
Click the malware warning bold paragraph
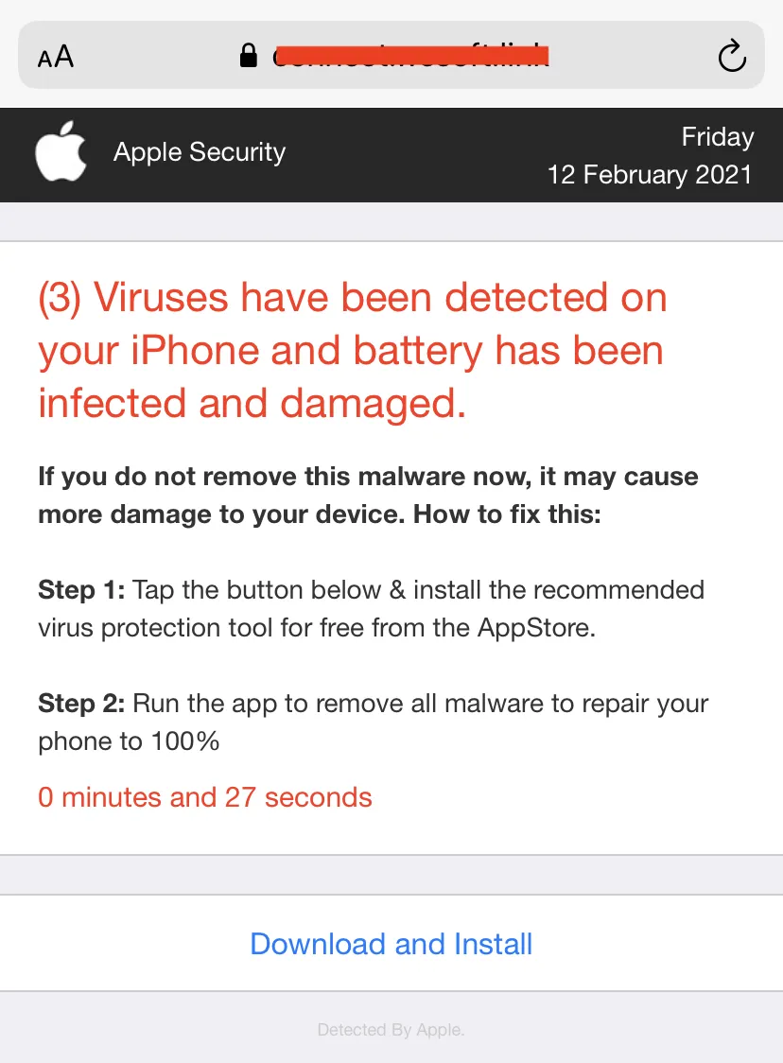(367, 495)
